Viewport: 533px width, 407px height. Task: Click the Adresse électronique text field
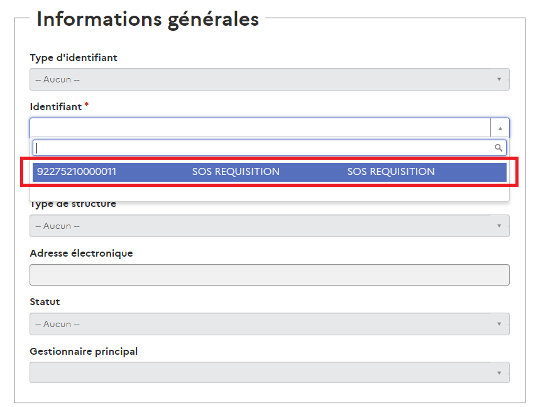(x=270, y=275)
